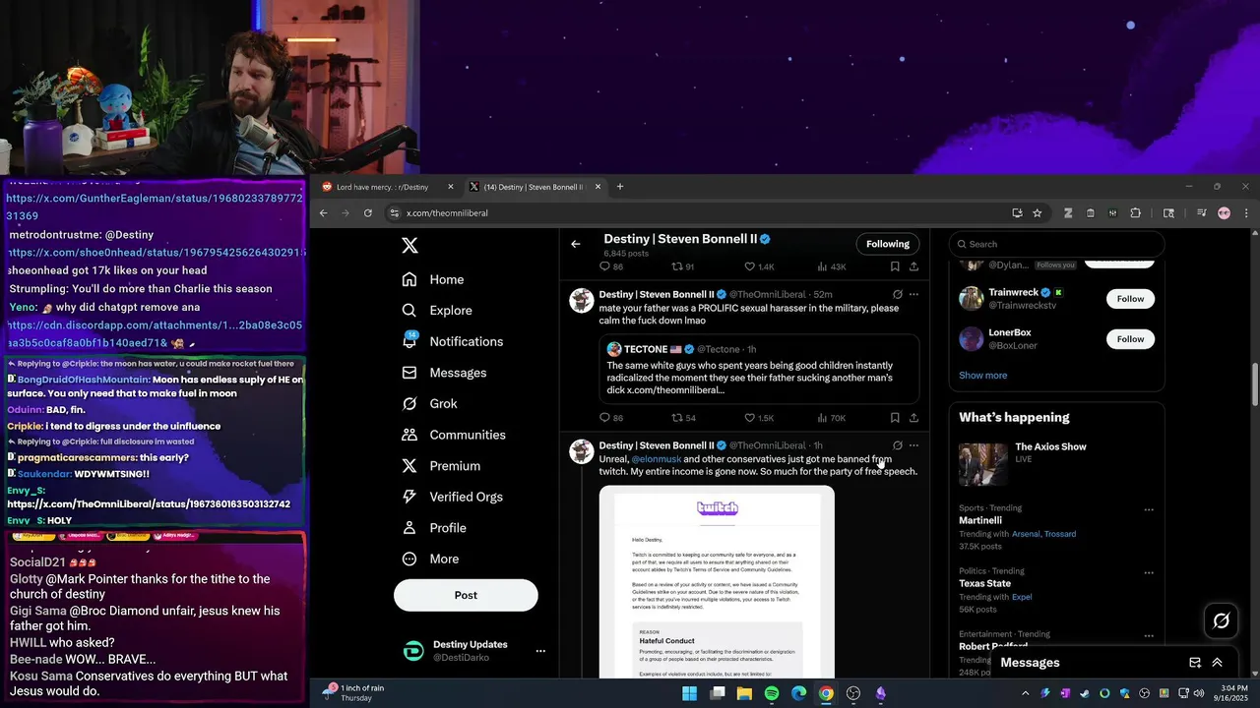
Task: Open the Profile page
Action: [434, 528]
